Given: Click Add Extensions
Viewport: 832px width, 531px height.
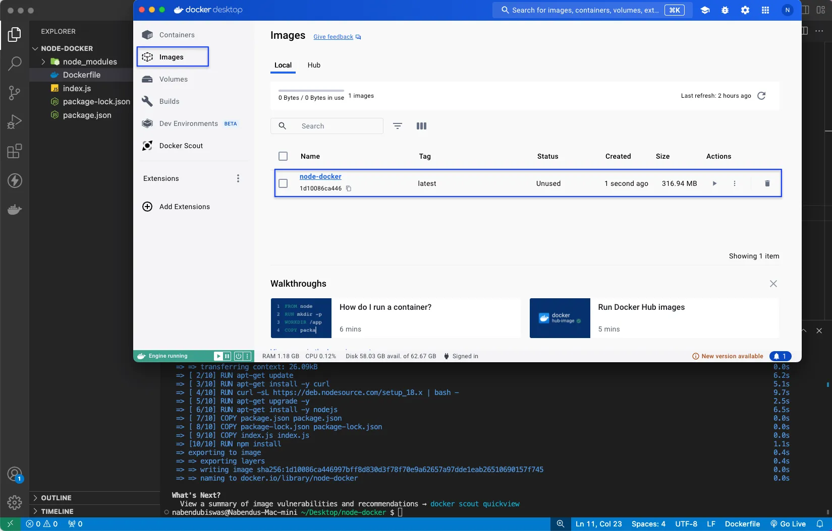Looking at the screenshot, I should click(176, 207).
